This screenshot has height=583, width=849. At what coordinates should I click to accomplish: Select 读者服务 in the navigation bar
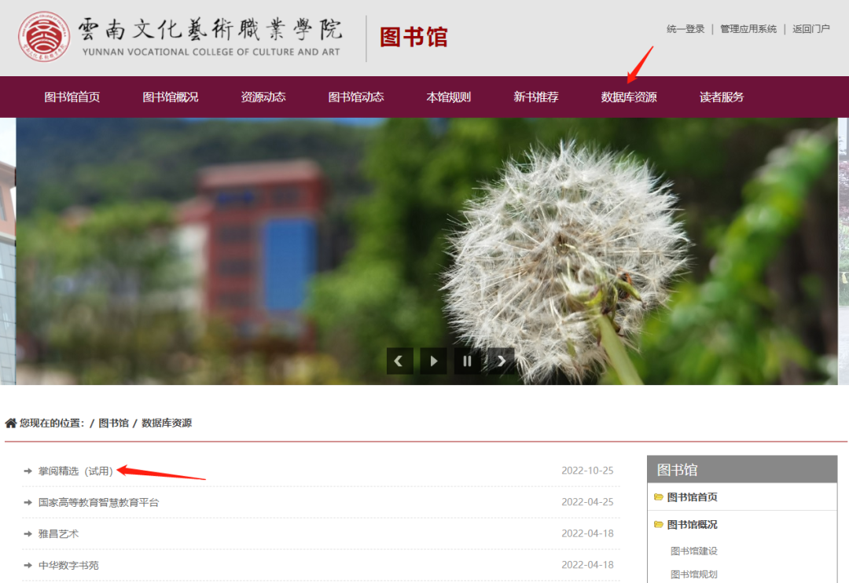coord(722,97)
